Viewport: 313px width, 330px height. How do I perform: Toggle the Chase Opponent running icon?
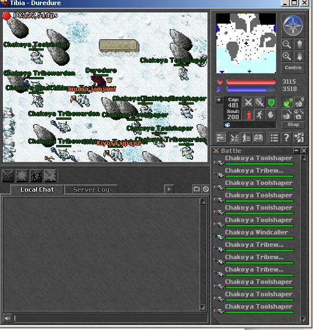point(260,115)
